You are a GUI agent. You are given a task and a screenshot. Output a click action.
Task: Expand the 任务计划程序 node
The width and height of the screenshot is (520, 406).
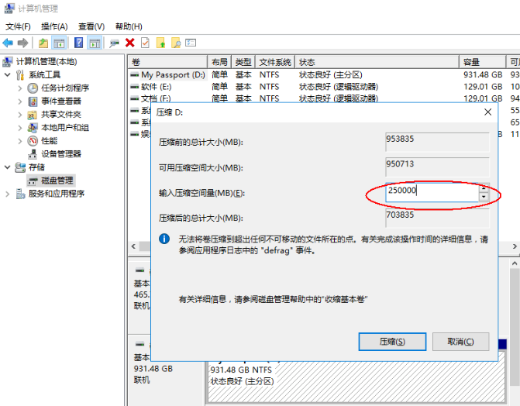coord(20,88)
